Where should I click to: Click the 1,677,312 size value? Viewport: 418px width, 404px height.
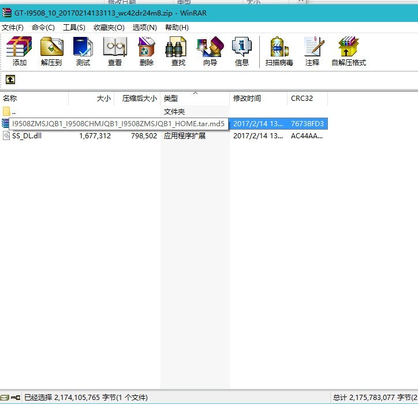tap(95, 136)
